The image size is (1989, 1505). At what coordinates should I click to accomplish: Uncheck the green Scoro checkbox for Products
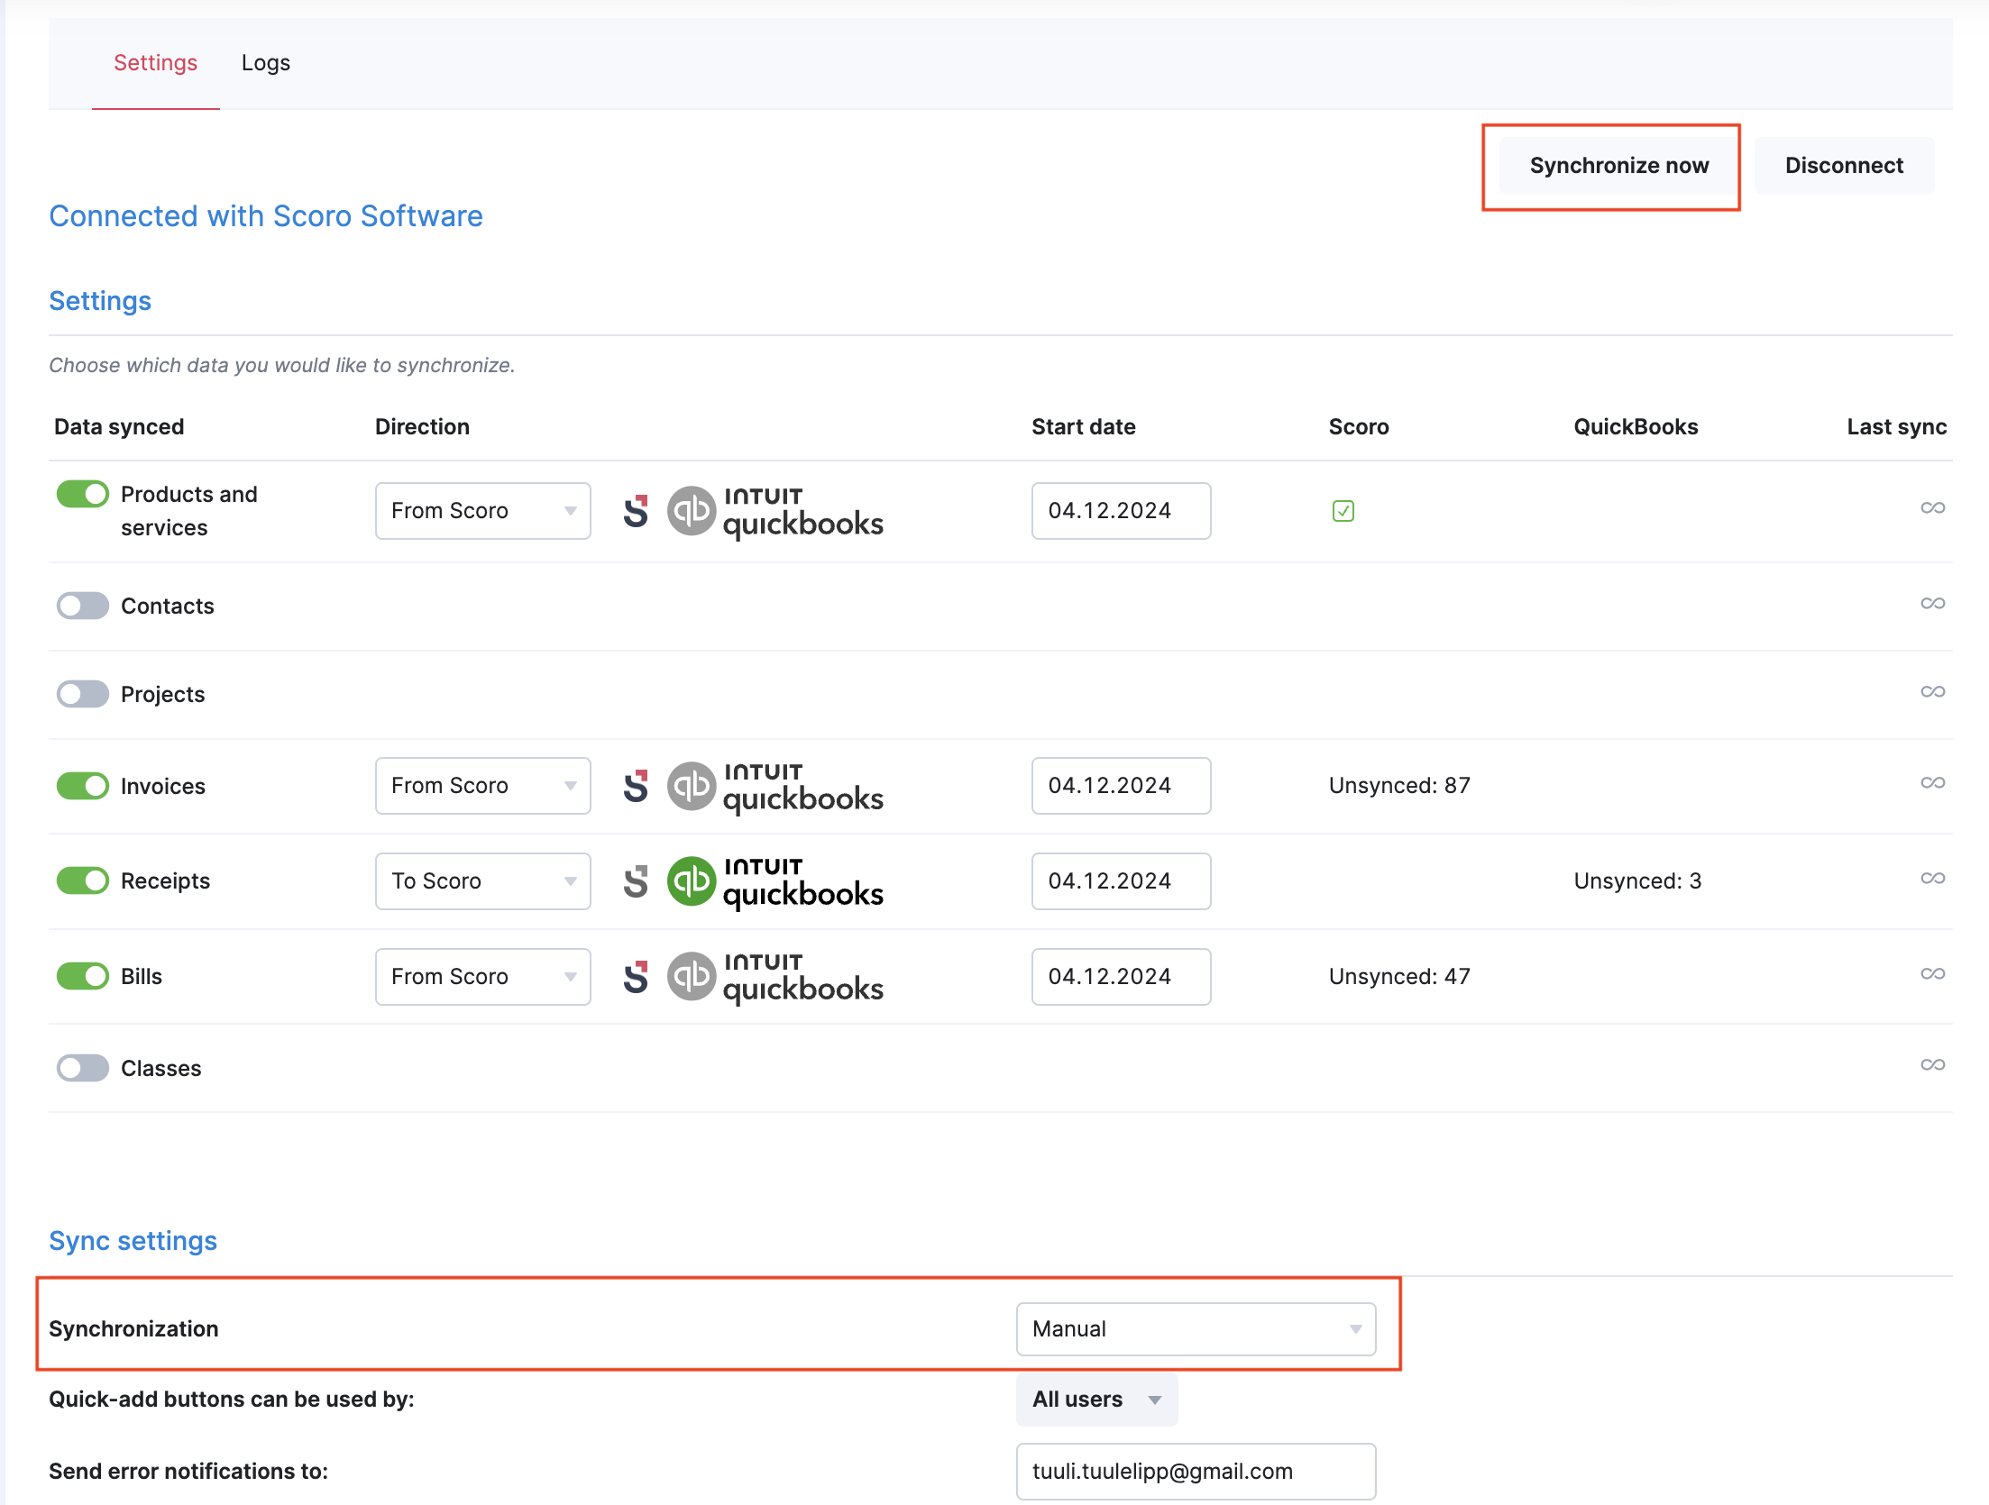click(x=1343, y=511)
